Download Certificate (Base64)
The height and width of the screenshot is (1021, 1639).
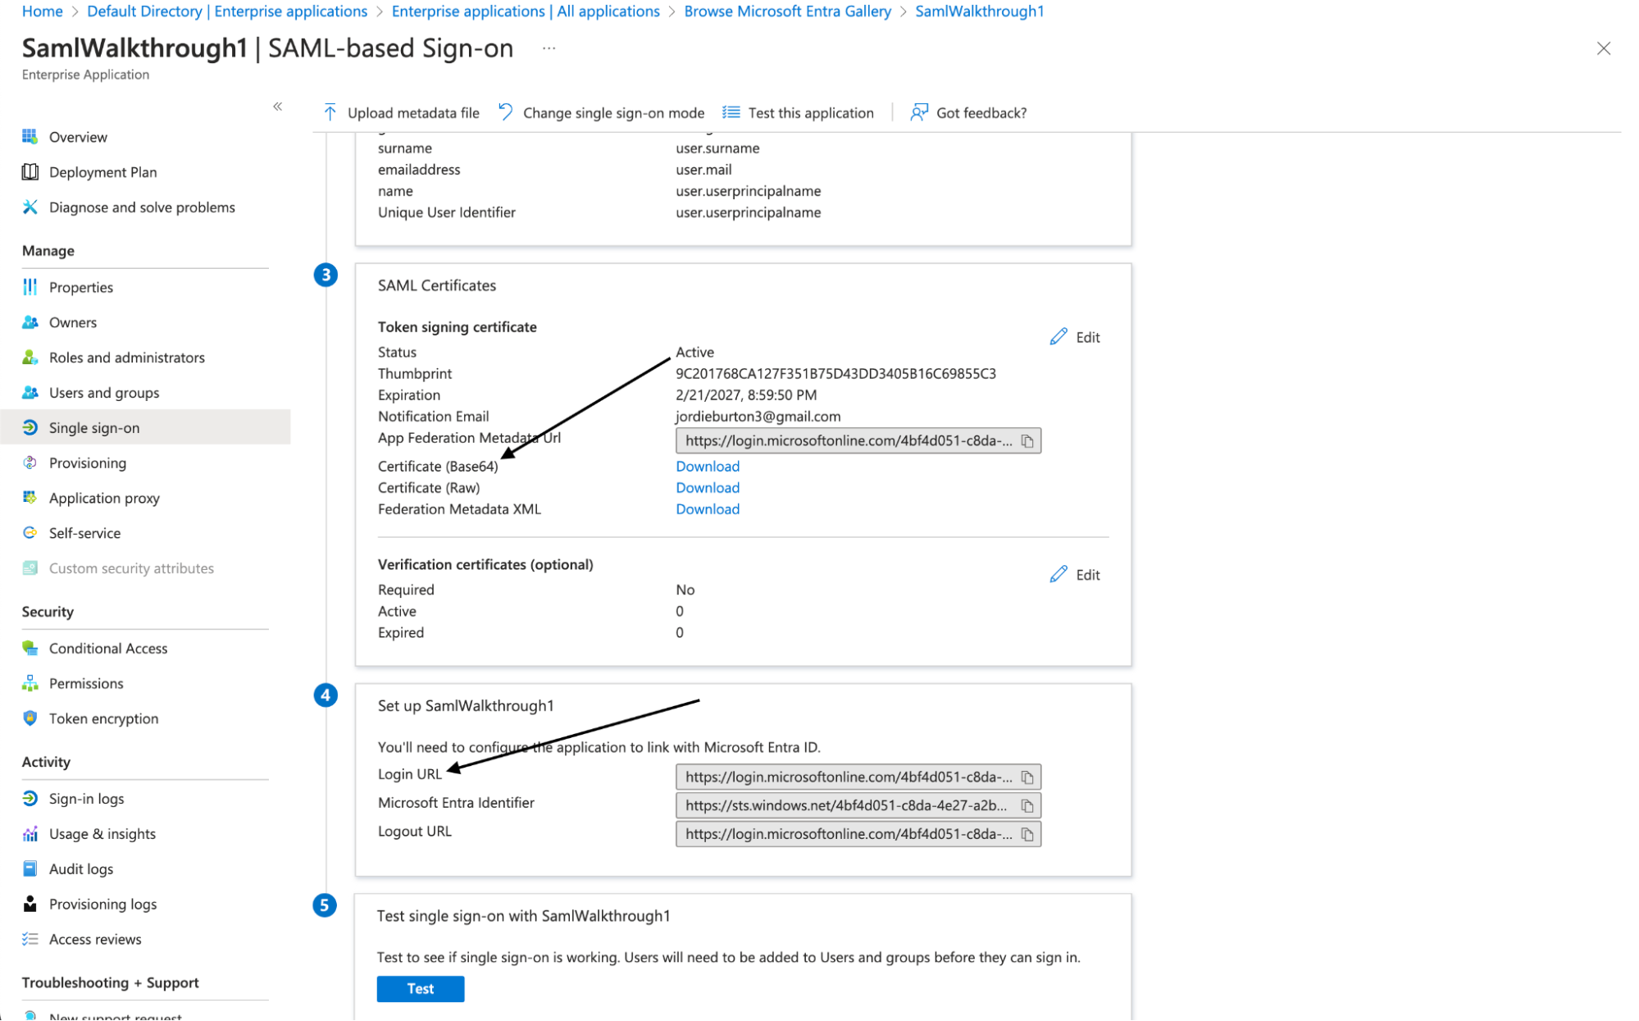708,467
